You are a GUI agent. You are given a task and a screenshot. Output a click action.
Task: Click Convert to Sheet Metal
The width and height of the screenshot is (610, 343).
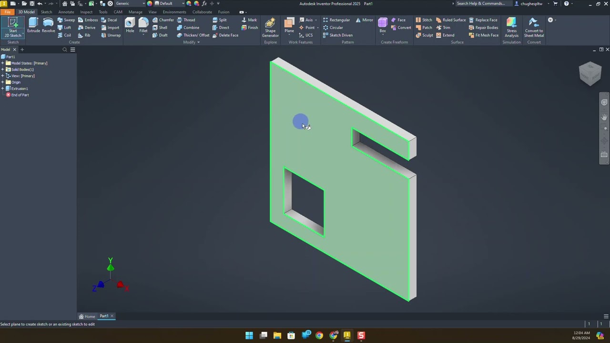tap(534, 28)
